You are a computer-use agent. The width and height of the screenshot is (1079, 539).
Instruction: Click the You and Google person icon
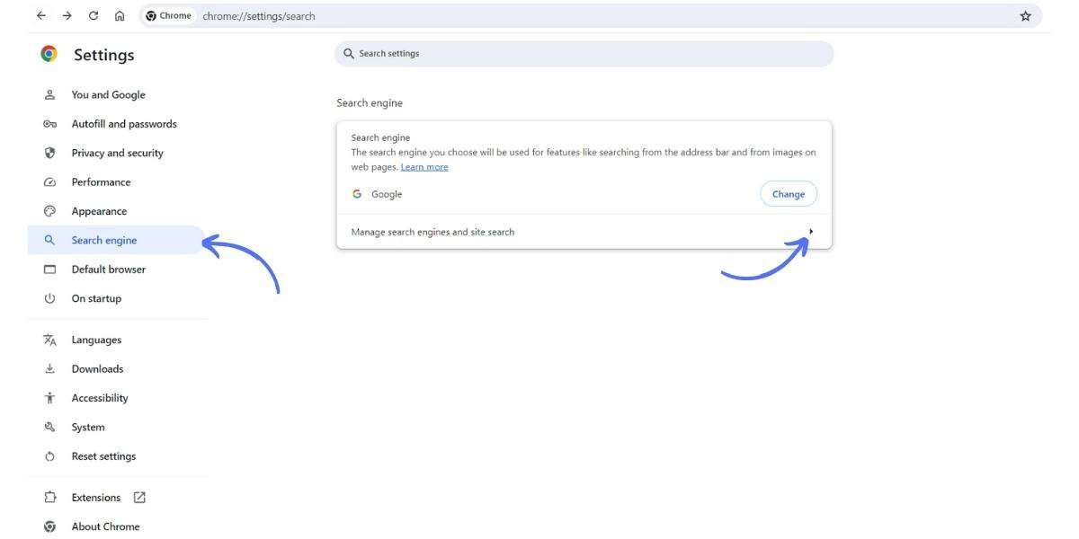[x=50, y=95]
